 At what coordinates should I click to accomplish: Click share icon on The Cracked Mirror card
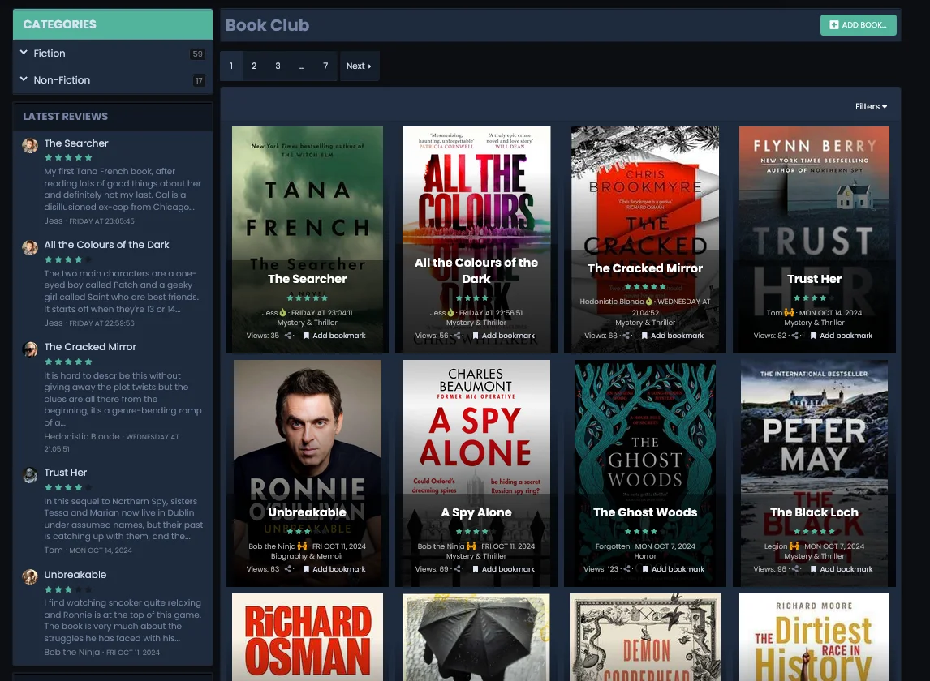626,336
